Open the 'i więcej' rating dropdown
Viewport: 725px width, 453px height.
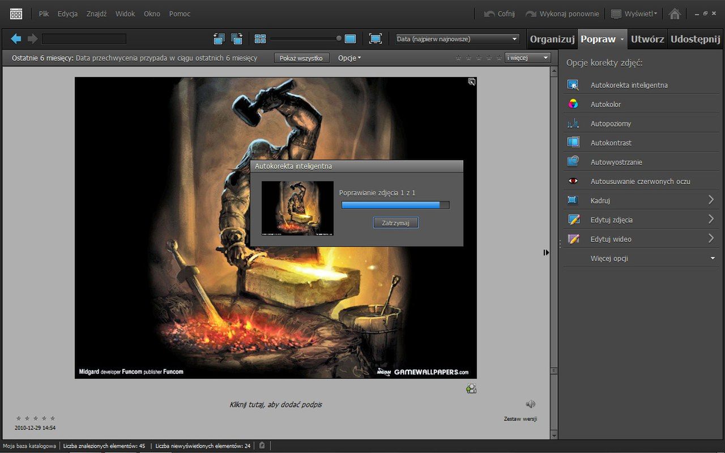tap(528, 58)
